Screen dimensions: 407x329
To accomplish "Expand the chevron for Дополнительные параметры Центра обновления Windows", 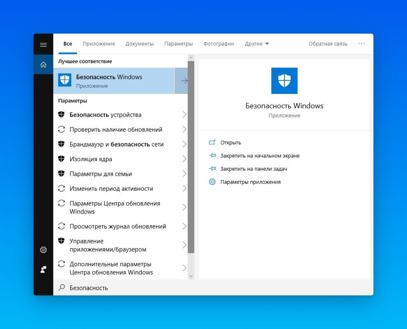I will click(184, 268).
